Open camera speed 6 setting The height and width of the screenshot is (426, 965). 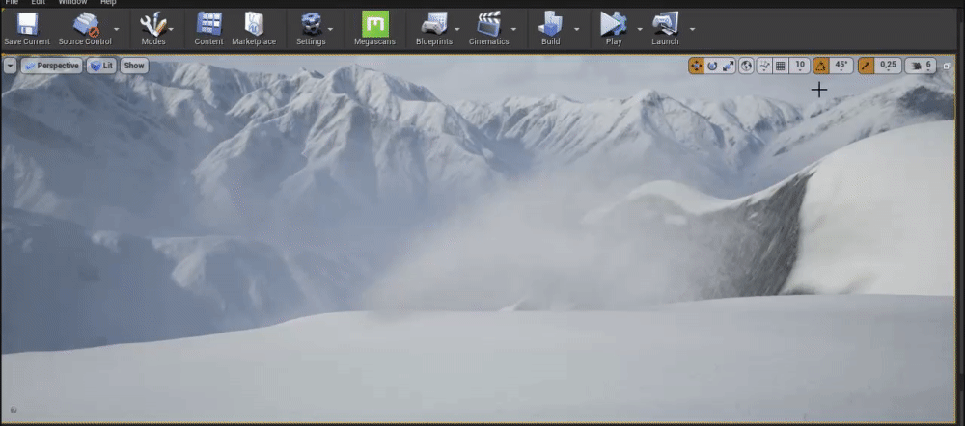[x=921, y=66]
